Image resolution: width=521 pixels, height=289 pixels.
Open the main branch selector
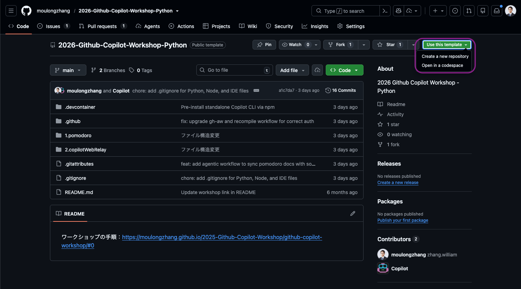[x=68, y=70]
